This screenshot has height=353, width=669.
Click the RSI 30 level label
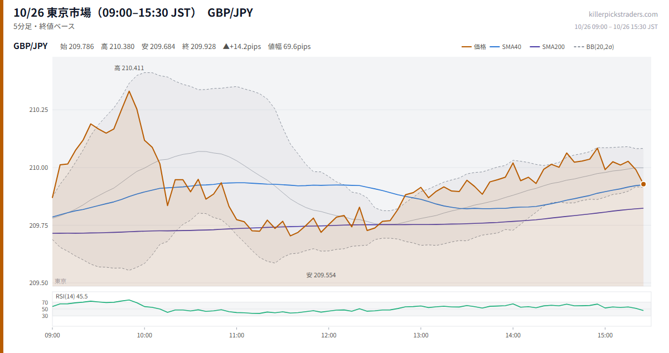click(45, 316)
